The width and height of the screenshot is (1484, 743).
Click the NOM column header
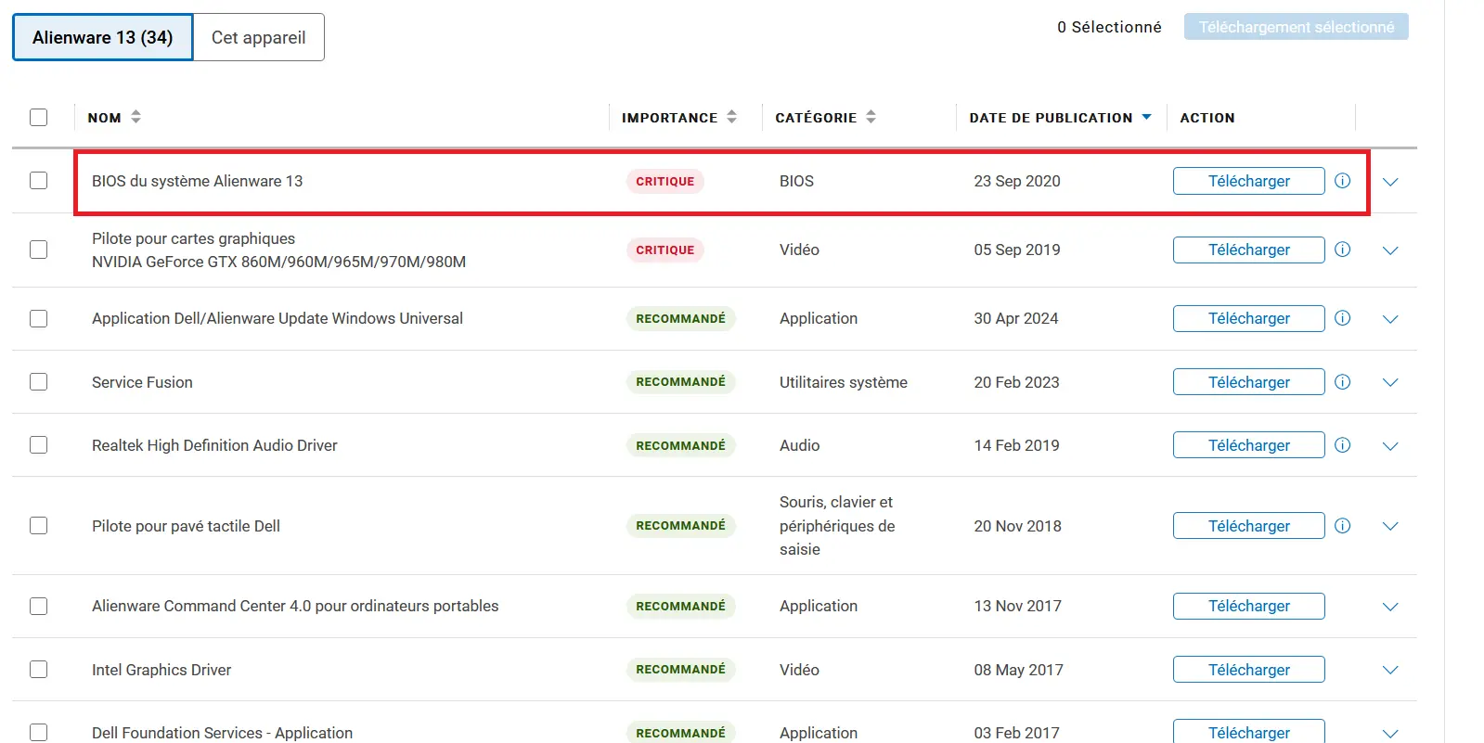coord(104,118)
